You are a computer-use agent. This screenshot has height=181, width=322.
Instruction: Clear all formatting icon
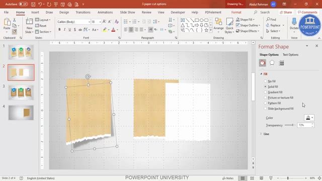[x=117, y=22]
